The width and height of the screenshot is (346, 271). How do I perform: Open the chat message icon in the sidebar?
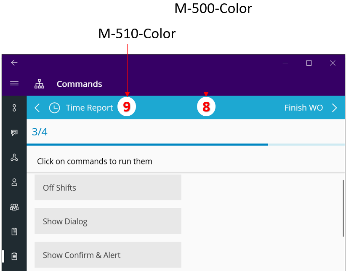(14, 133)
